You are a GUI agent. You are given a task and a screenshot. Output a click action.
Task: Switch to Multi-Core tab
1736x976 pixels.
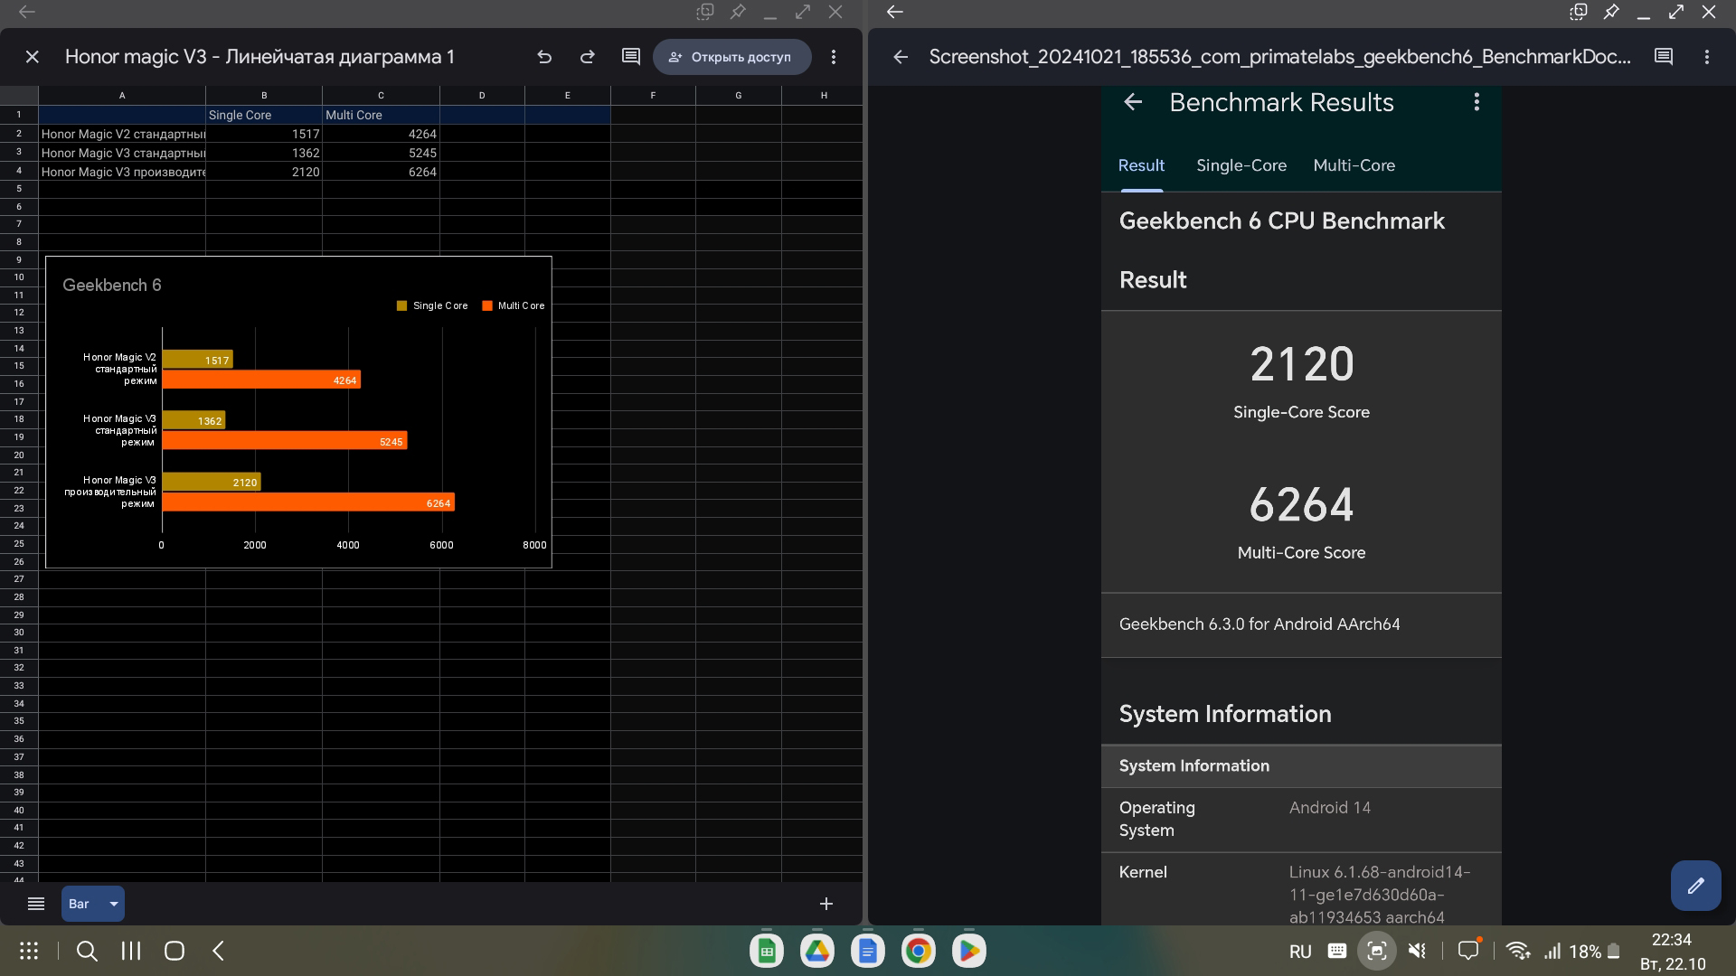1354,165
